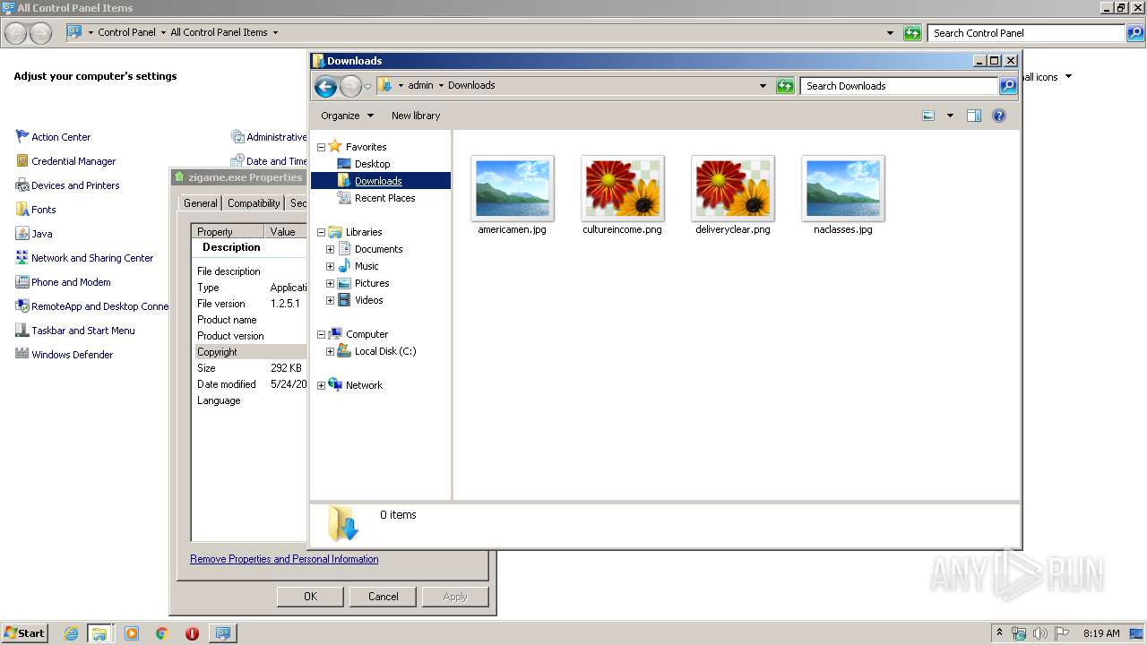1147x645 pixels.
Task: Click the Start button
Action: (x=24, y=632)
